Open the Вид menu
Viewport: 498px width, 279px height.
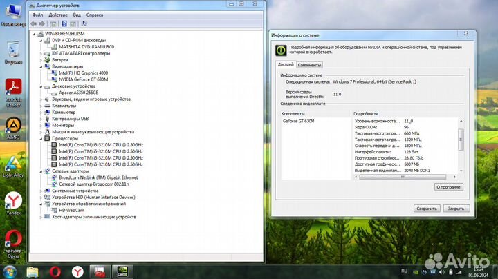click(77, 15)
